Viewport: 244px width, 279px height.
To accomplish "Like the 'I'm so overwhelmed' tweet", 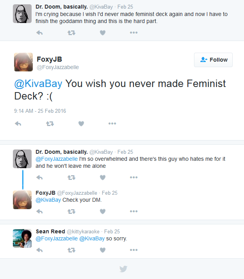I will pos(103,178).
